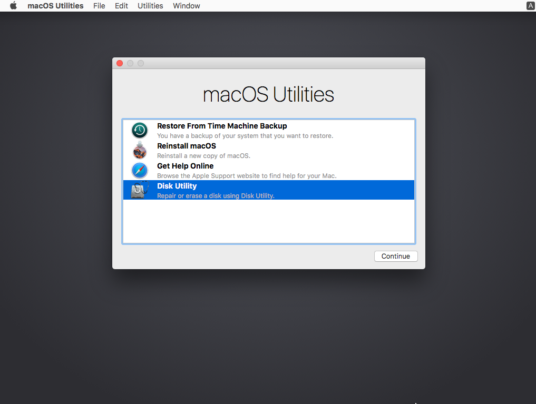
Task: Click 'You have a backup of your system' description
Action: click(x=245, y=136)
